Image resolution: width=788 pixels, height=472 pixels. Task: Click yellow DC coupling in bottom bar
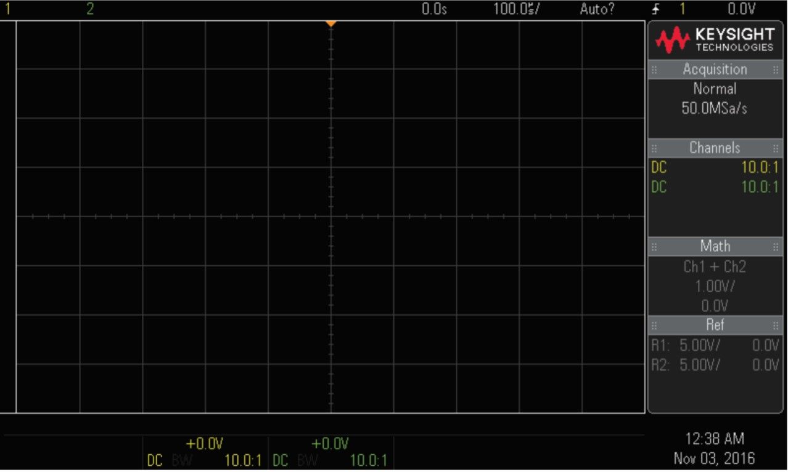click(x=155, y=461)
